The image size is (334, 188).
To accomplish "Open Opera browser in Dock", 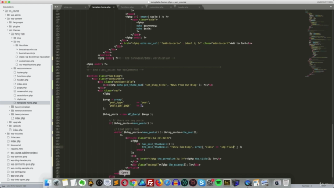I will [125, 183].
